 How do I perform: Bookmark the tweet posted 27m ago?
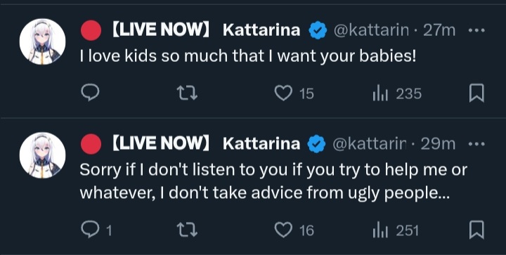point(476,93)
